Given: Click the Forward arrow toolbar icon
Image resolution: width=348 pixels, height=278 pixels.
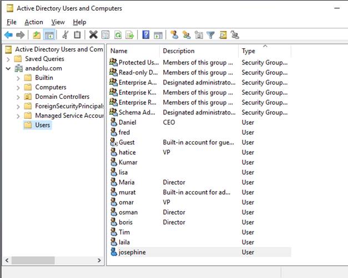Looking at the screenshot, I should [x=21, y=35].
